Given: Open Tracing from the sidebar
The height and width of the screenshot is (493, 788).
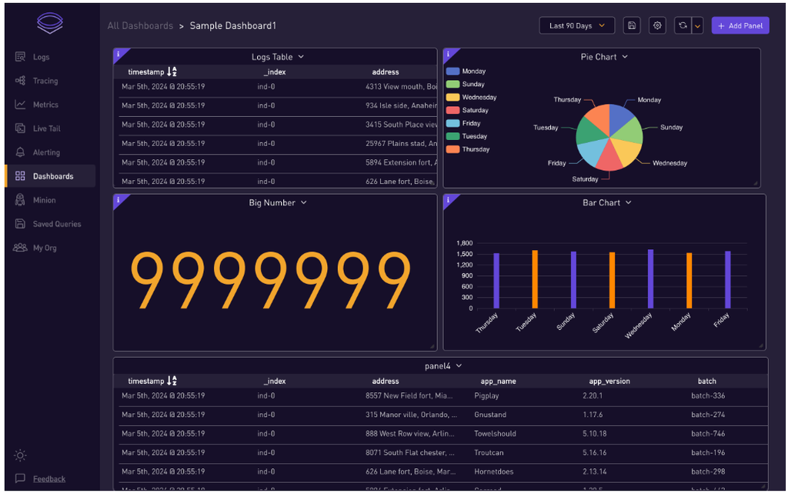Looking at the screenshot, I should (45, 81).
